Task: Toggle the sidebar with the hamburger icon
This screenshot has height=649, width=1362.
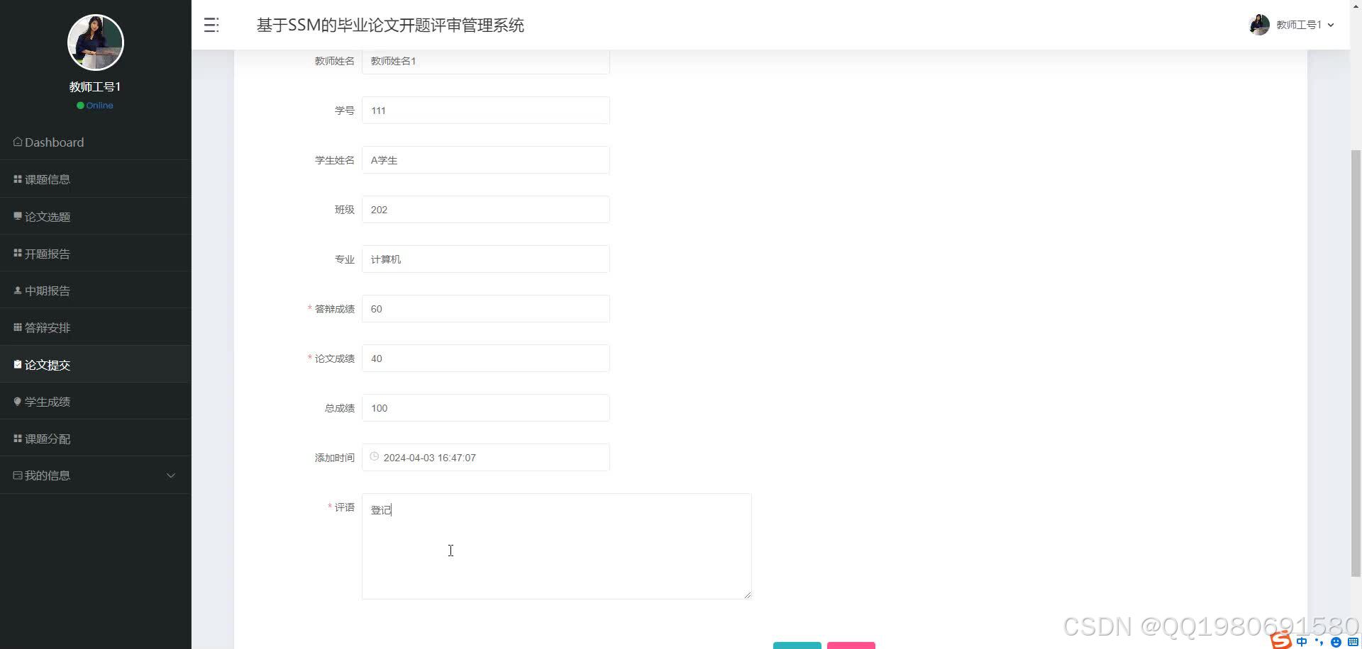Action: [x=211, y=25]
